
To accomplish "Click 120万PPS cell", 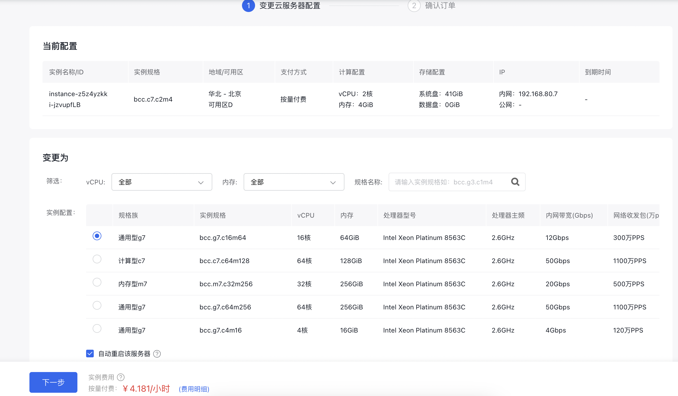I will (x=628, y=330).
